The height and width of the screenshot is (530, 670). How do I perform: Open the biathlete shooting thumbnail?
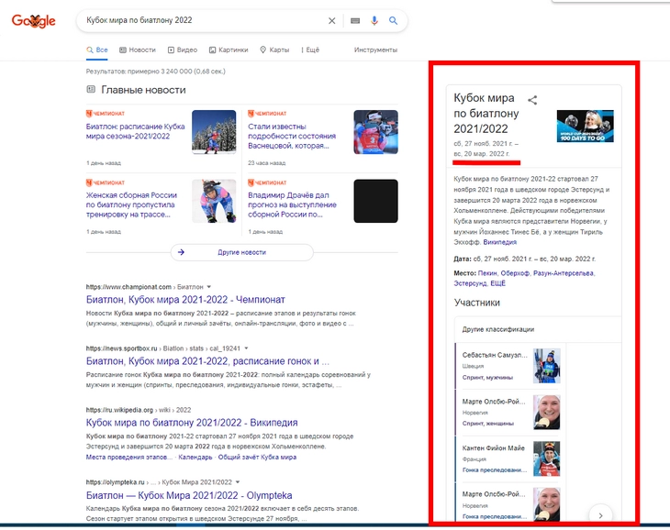click(x=375, y=132)
